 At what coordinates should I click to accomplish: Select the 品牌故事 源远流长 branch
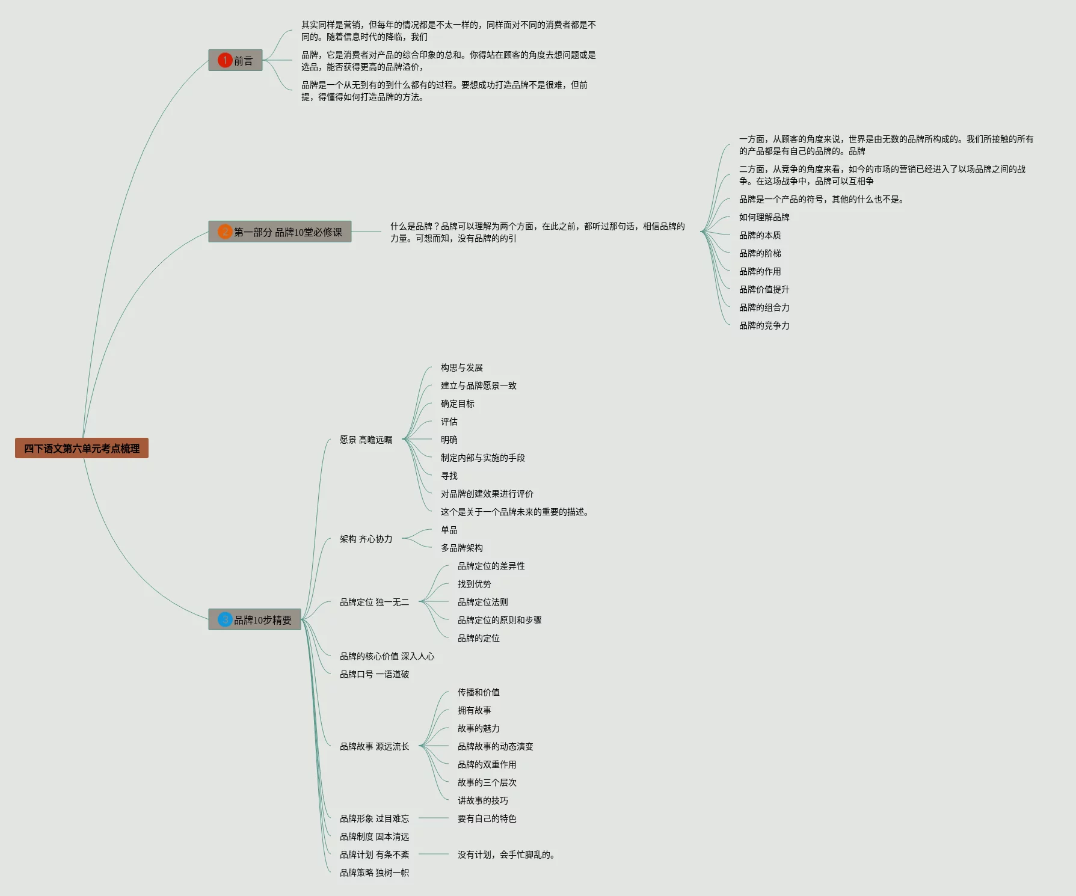pos(374,746)
